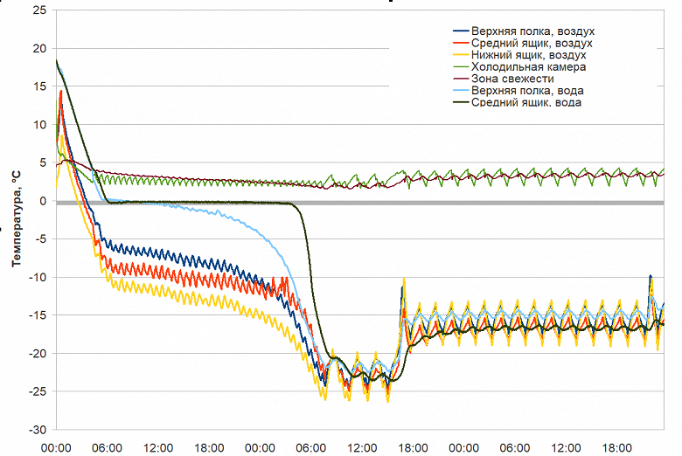
Task: Click the first 12:00 x-axis label
Action: 158,448
